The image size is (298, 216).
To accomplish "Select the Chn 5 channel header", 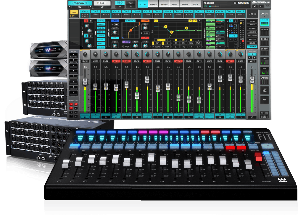I will coord(126,12).
